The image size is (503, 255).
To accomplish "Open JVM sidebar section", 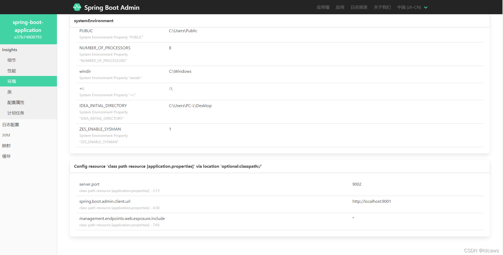I will pyautogui.click(x=28, y=135).
